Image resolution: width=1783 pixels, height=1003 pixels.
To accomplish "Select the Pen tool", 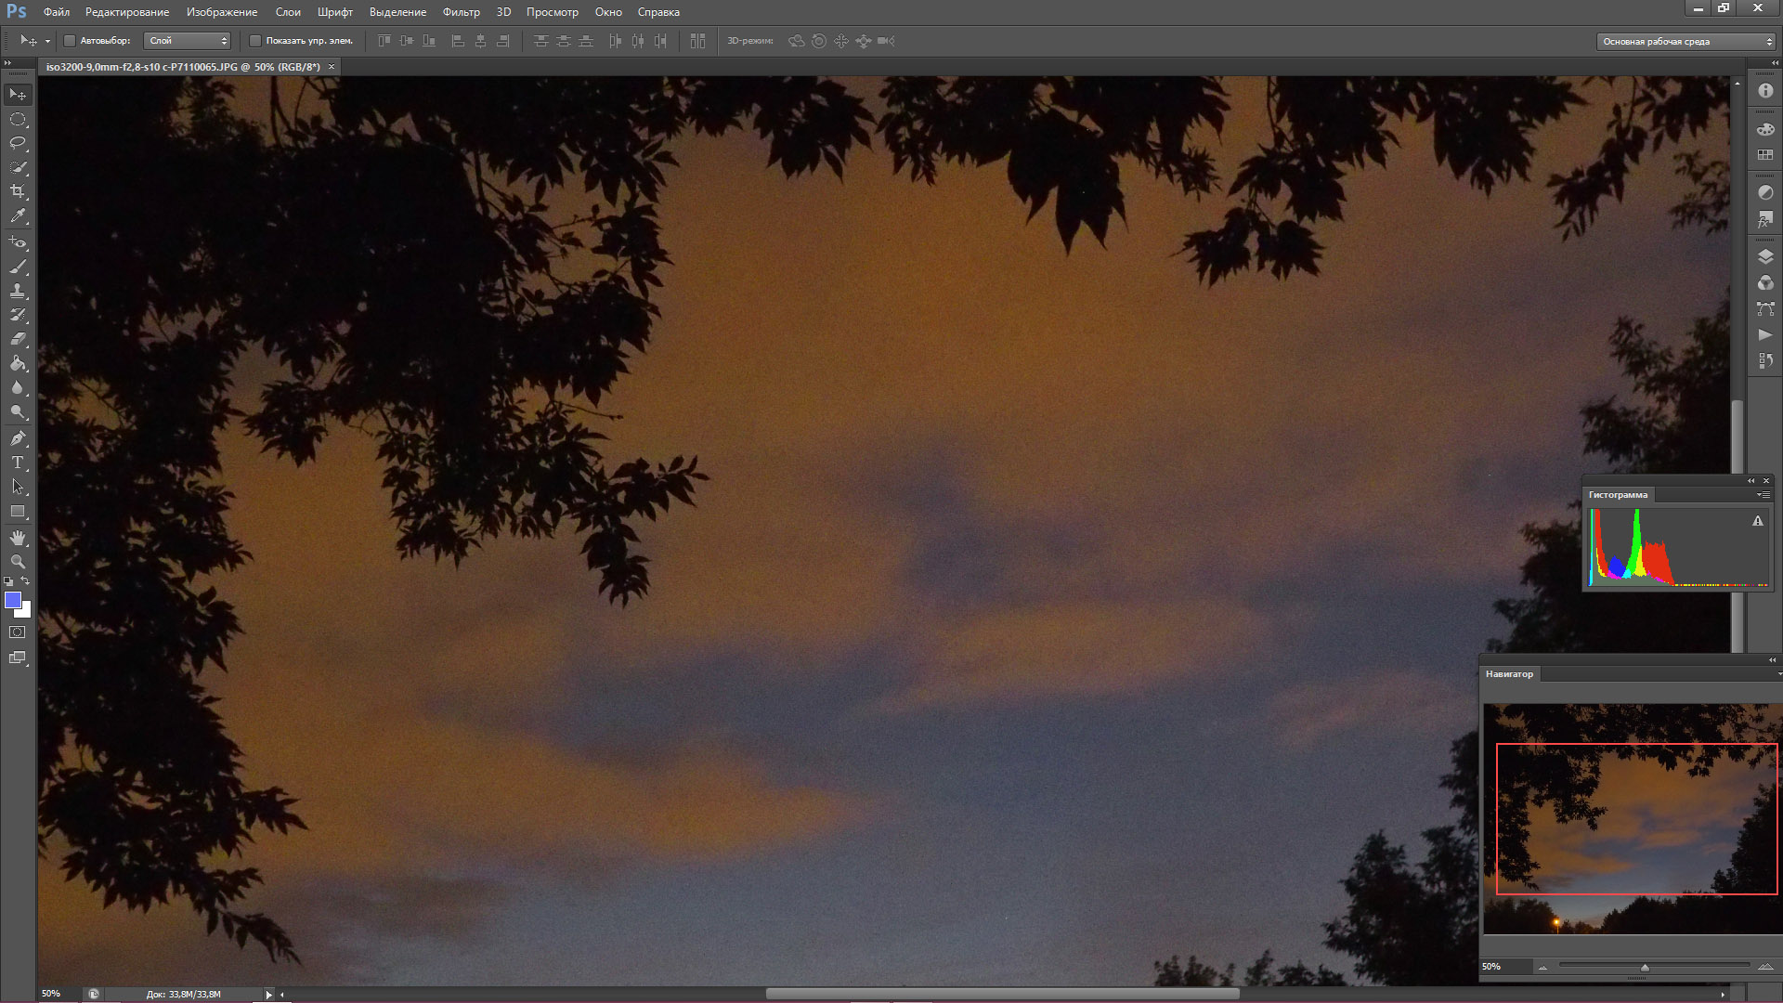I will [18, 438].
